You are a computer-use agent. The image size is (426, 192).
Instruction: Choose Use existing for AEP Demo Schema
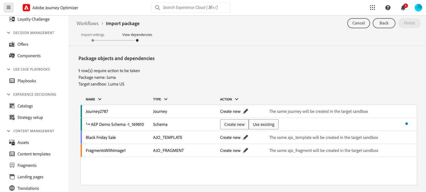click(263, 125)
